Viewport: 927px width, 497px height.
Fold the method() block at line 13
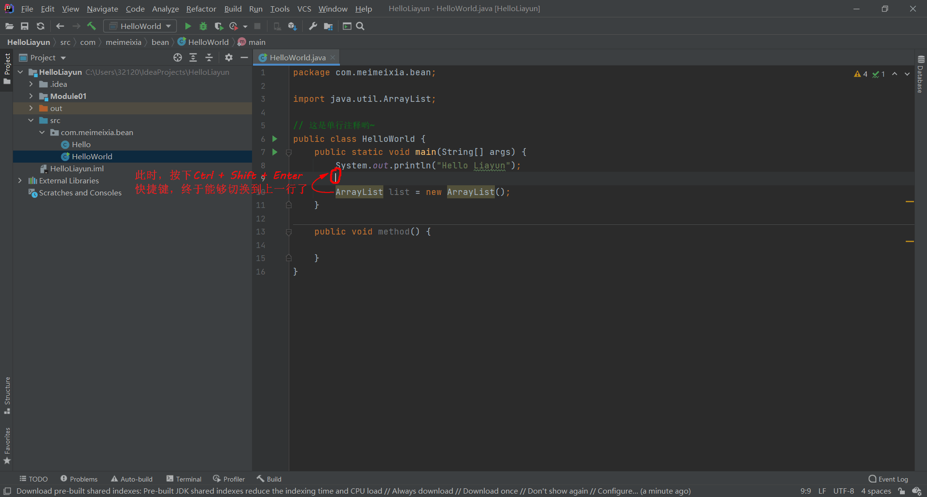pyautogui.click(x=289, y=232)
